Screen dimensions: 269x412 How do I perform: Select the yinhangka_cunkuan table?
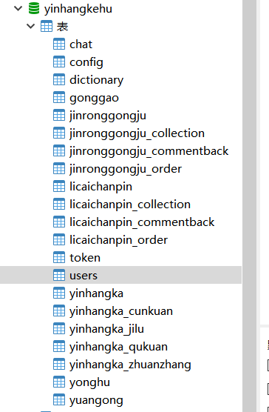tap(121, 311)
